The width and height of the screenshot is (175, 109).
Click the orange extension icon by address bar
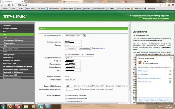click(x=169, y=5)
